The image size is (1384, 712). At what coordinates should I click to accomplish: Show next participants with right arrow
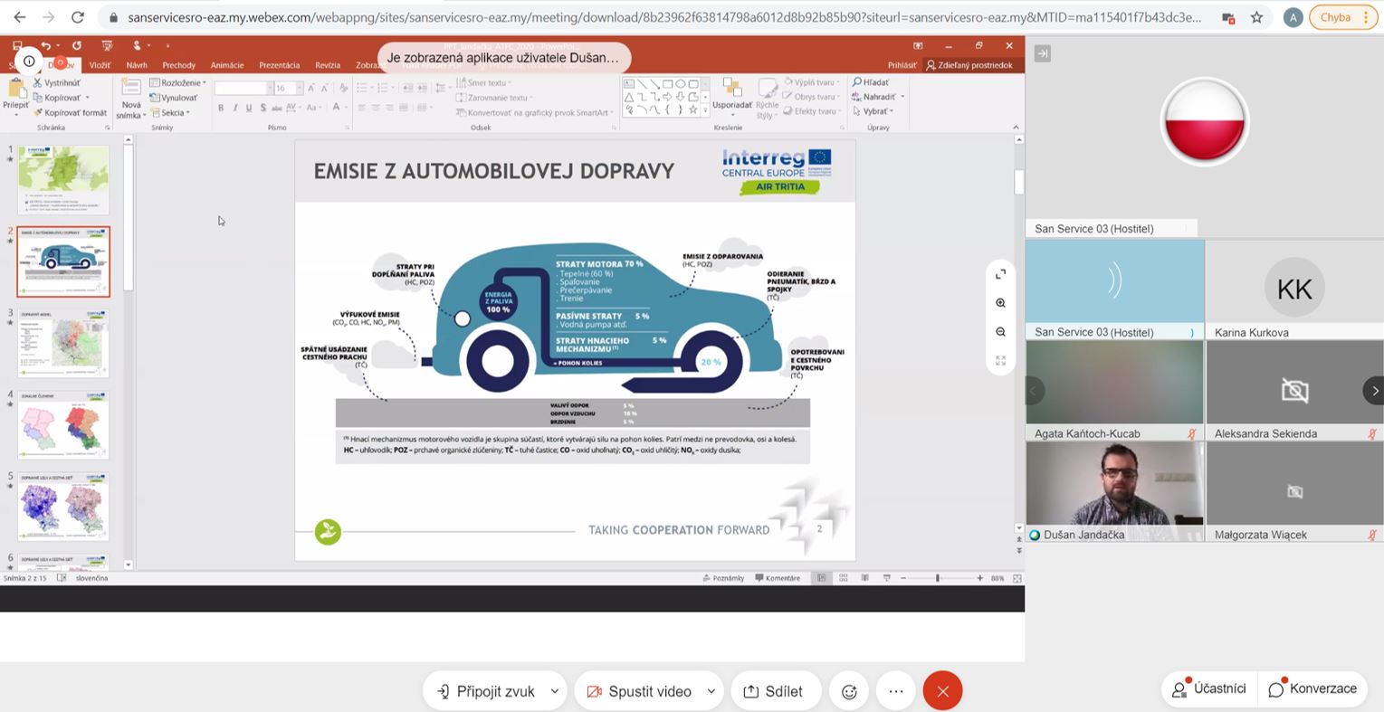(x=1374, y=391)
